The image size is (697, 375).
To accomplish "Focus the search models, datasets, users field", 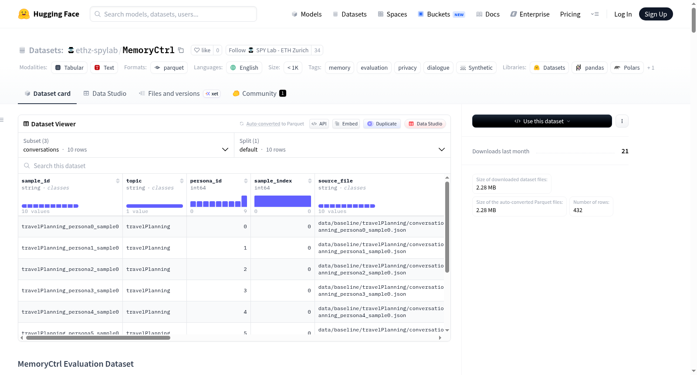I will point(173,14).
